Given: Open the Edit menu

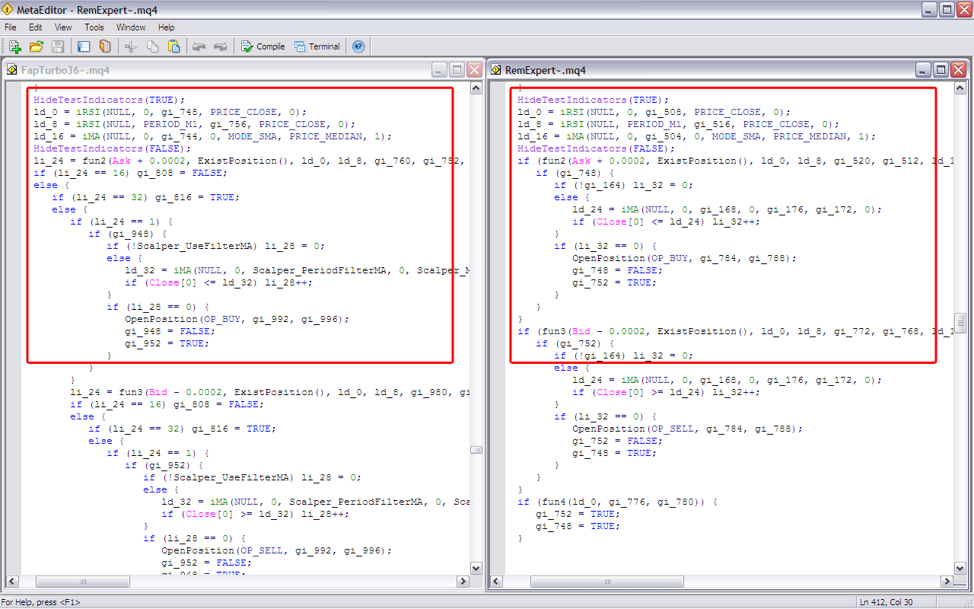Looking at the screenshot, I should pyautogui.click(x=36, y=27).
